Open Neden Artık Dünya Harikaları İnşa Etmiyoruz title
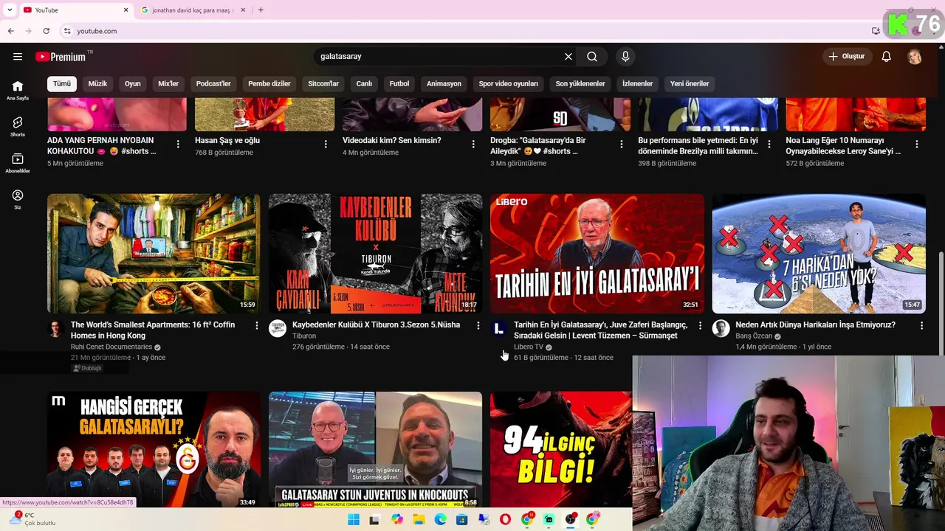Image resolution: width=945 pixels, height=531 pixels. tap(815, 324)
